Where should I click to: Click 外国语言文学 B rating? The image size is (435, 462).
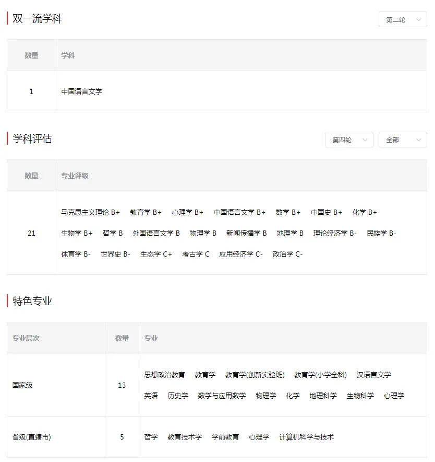[x=156, y=234]
